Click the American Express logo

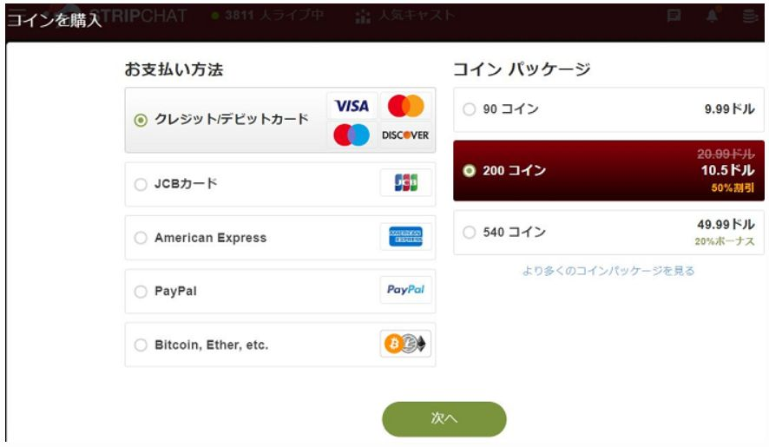click(x=405, y=236)
